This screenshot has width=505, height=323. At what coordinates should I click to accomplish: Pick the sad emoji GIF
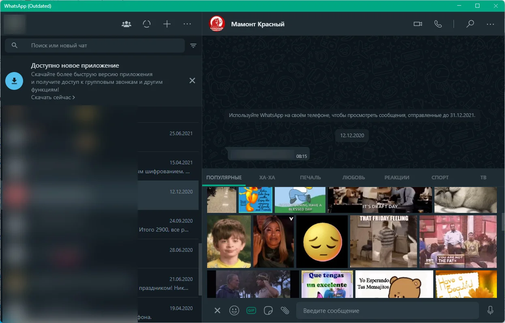[x=322, y=242]
